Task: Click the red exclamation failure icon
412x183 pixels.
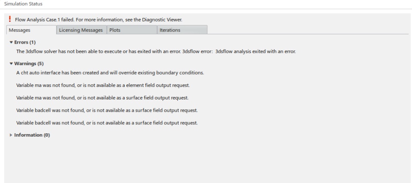Action: (x=9, y=19)
